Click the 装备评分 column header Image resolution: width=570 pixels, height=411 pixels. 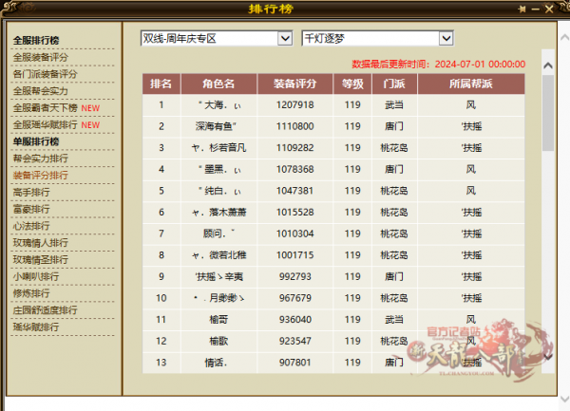(x=294, y=84)
